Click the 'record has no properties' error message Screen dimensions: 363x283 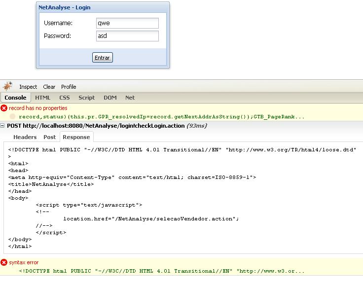pos(38,108)
